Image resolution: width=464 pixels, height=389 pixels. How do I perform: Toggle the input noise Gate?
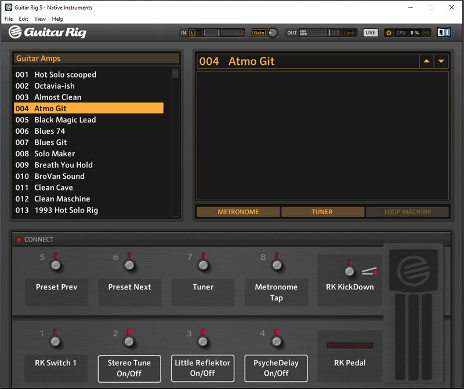(x=259, y=33)
